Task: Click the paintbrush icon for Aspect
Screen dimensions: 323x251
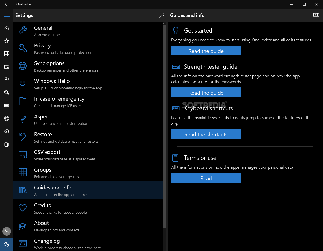Action: (x=23, y=119)
